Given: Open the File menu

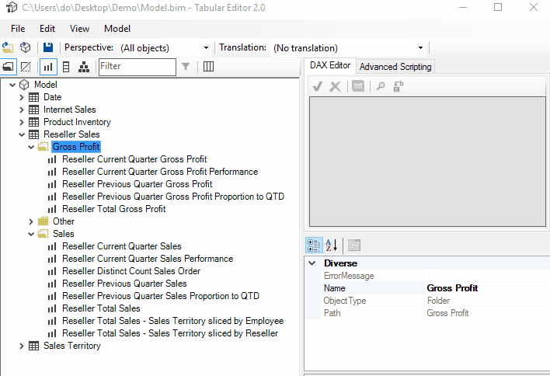Looking at the screenshot, I should click(18, 29).
